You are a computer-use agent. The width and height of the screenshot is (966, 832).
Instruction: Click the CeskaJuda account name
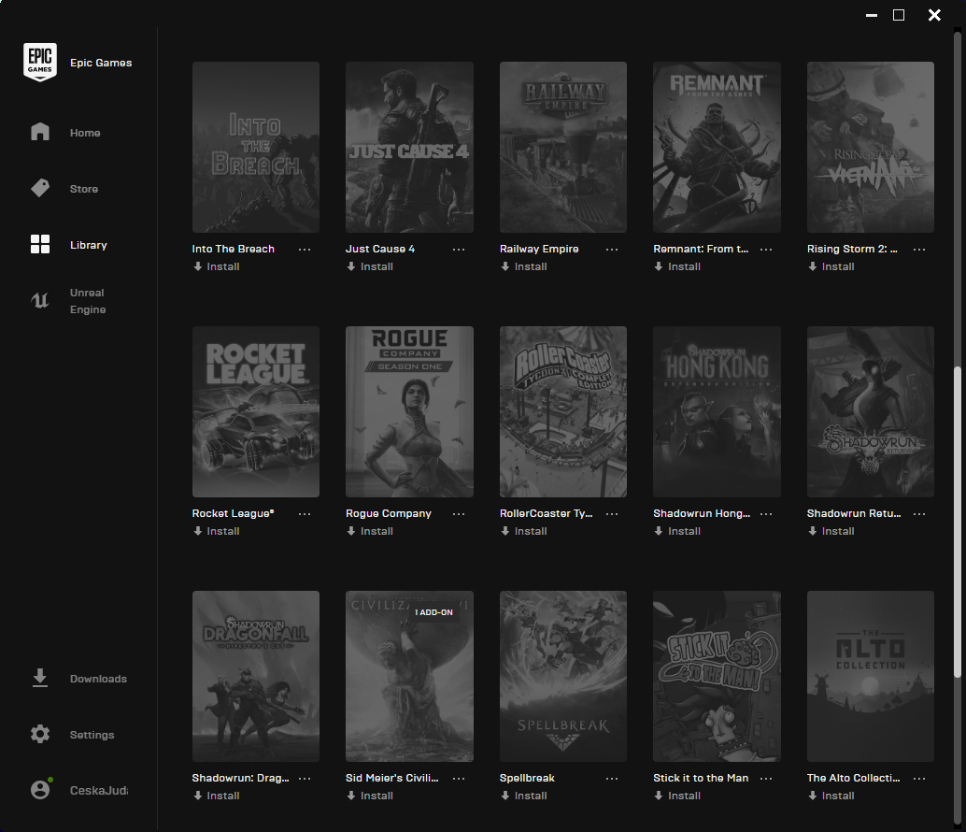click(99, 791)
